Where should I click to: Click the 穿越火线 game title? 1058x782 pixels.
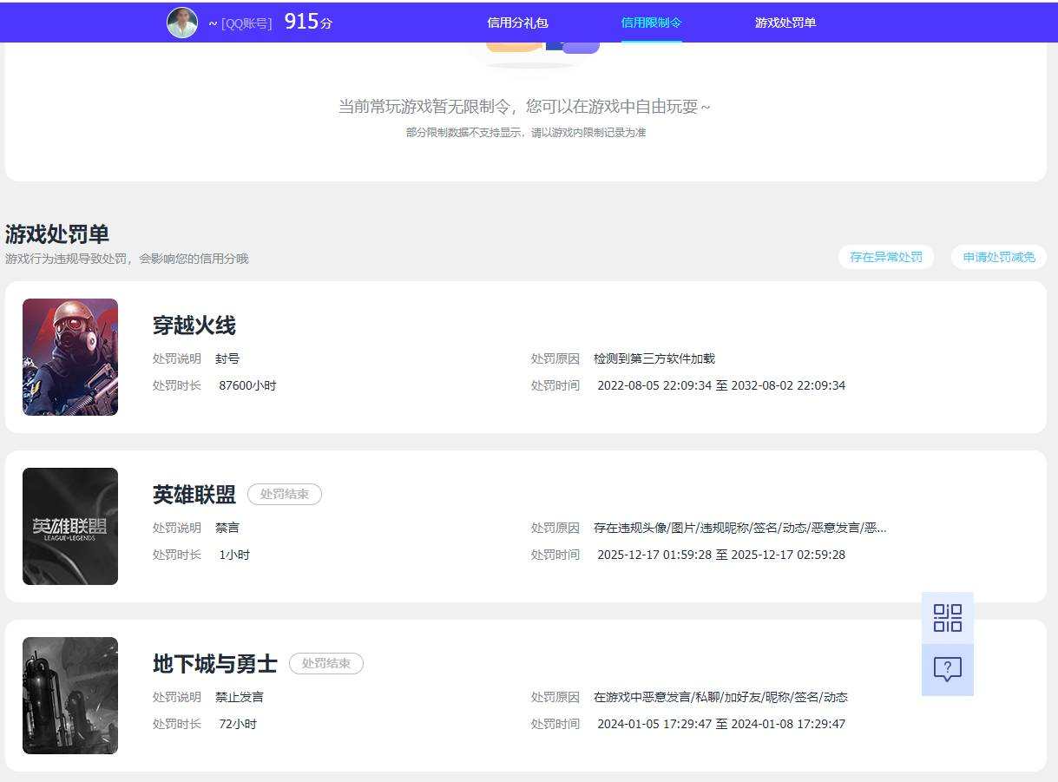coord(194,325)
